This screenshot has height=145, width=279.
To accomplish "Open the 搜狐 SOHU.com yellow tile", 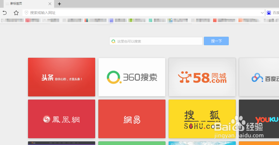I will (202, 119).
